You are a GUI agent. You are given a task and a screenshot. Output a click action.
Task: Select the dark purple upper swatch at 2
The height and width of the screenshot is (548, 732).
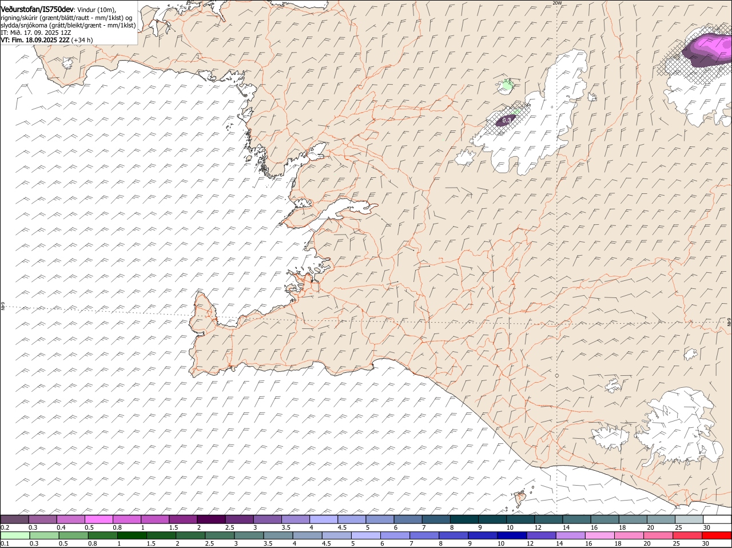pyautogui.click(x=211, y=519)
